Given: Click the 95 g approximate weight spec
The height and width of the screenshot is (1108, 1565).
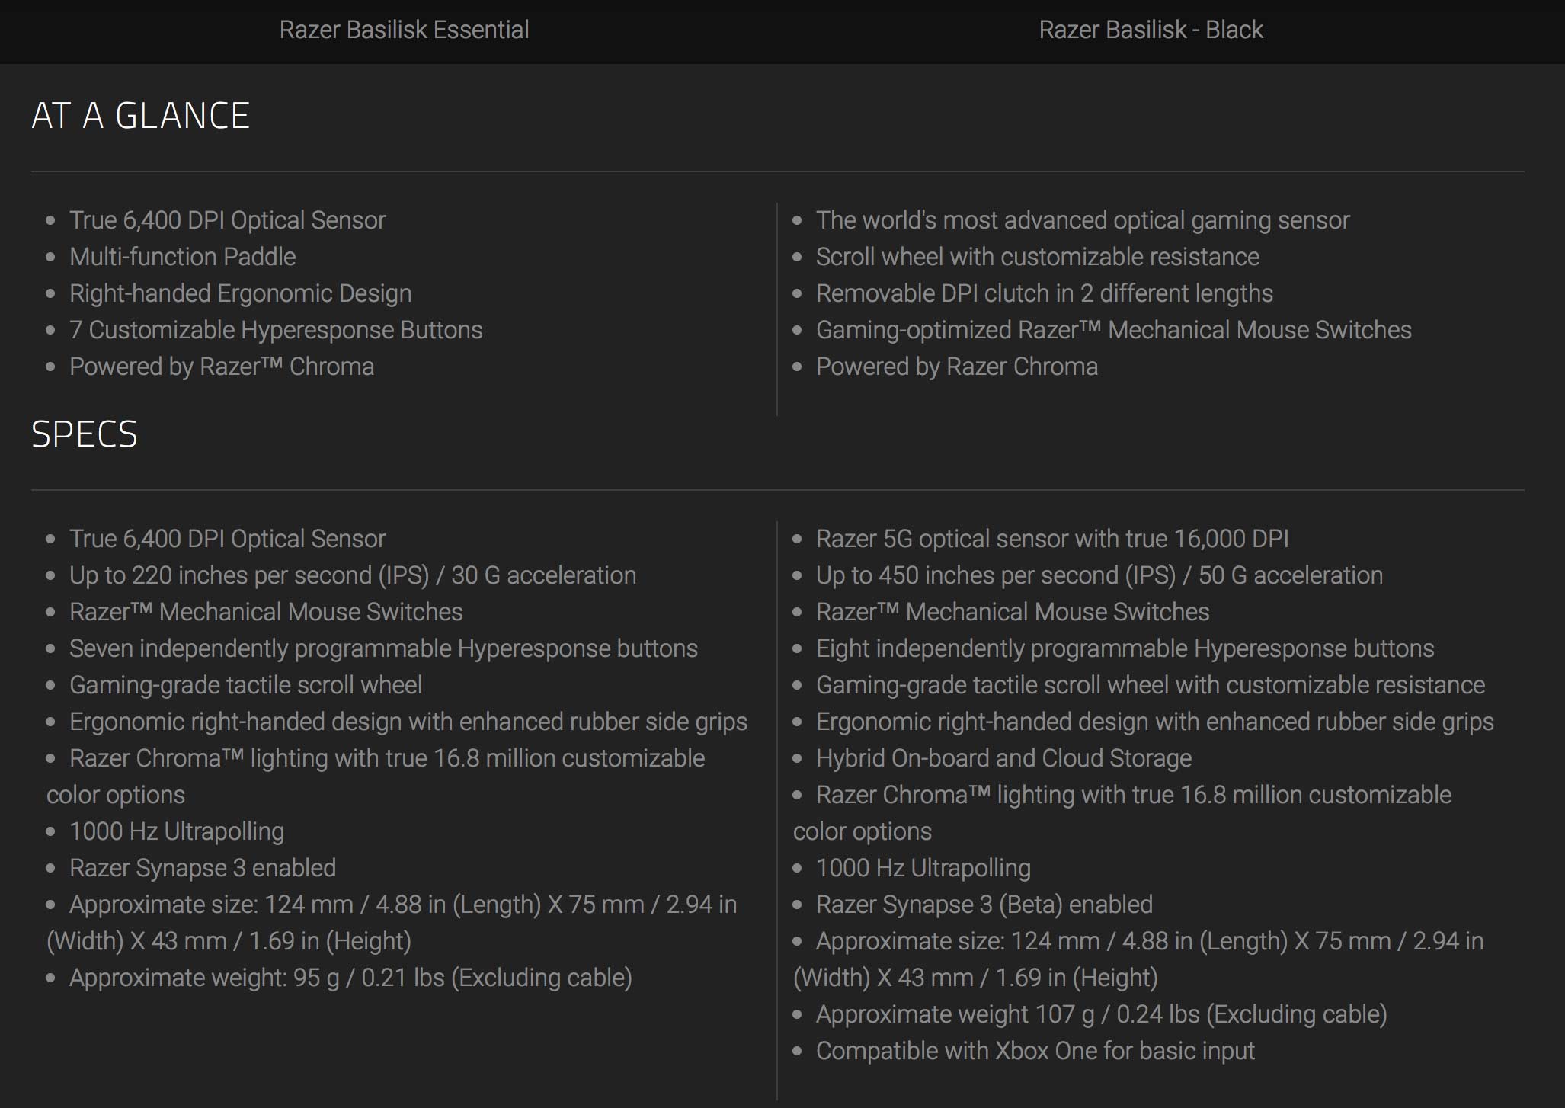Looking at the screenshot, I should (350, 978).
